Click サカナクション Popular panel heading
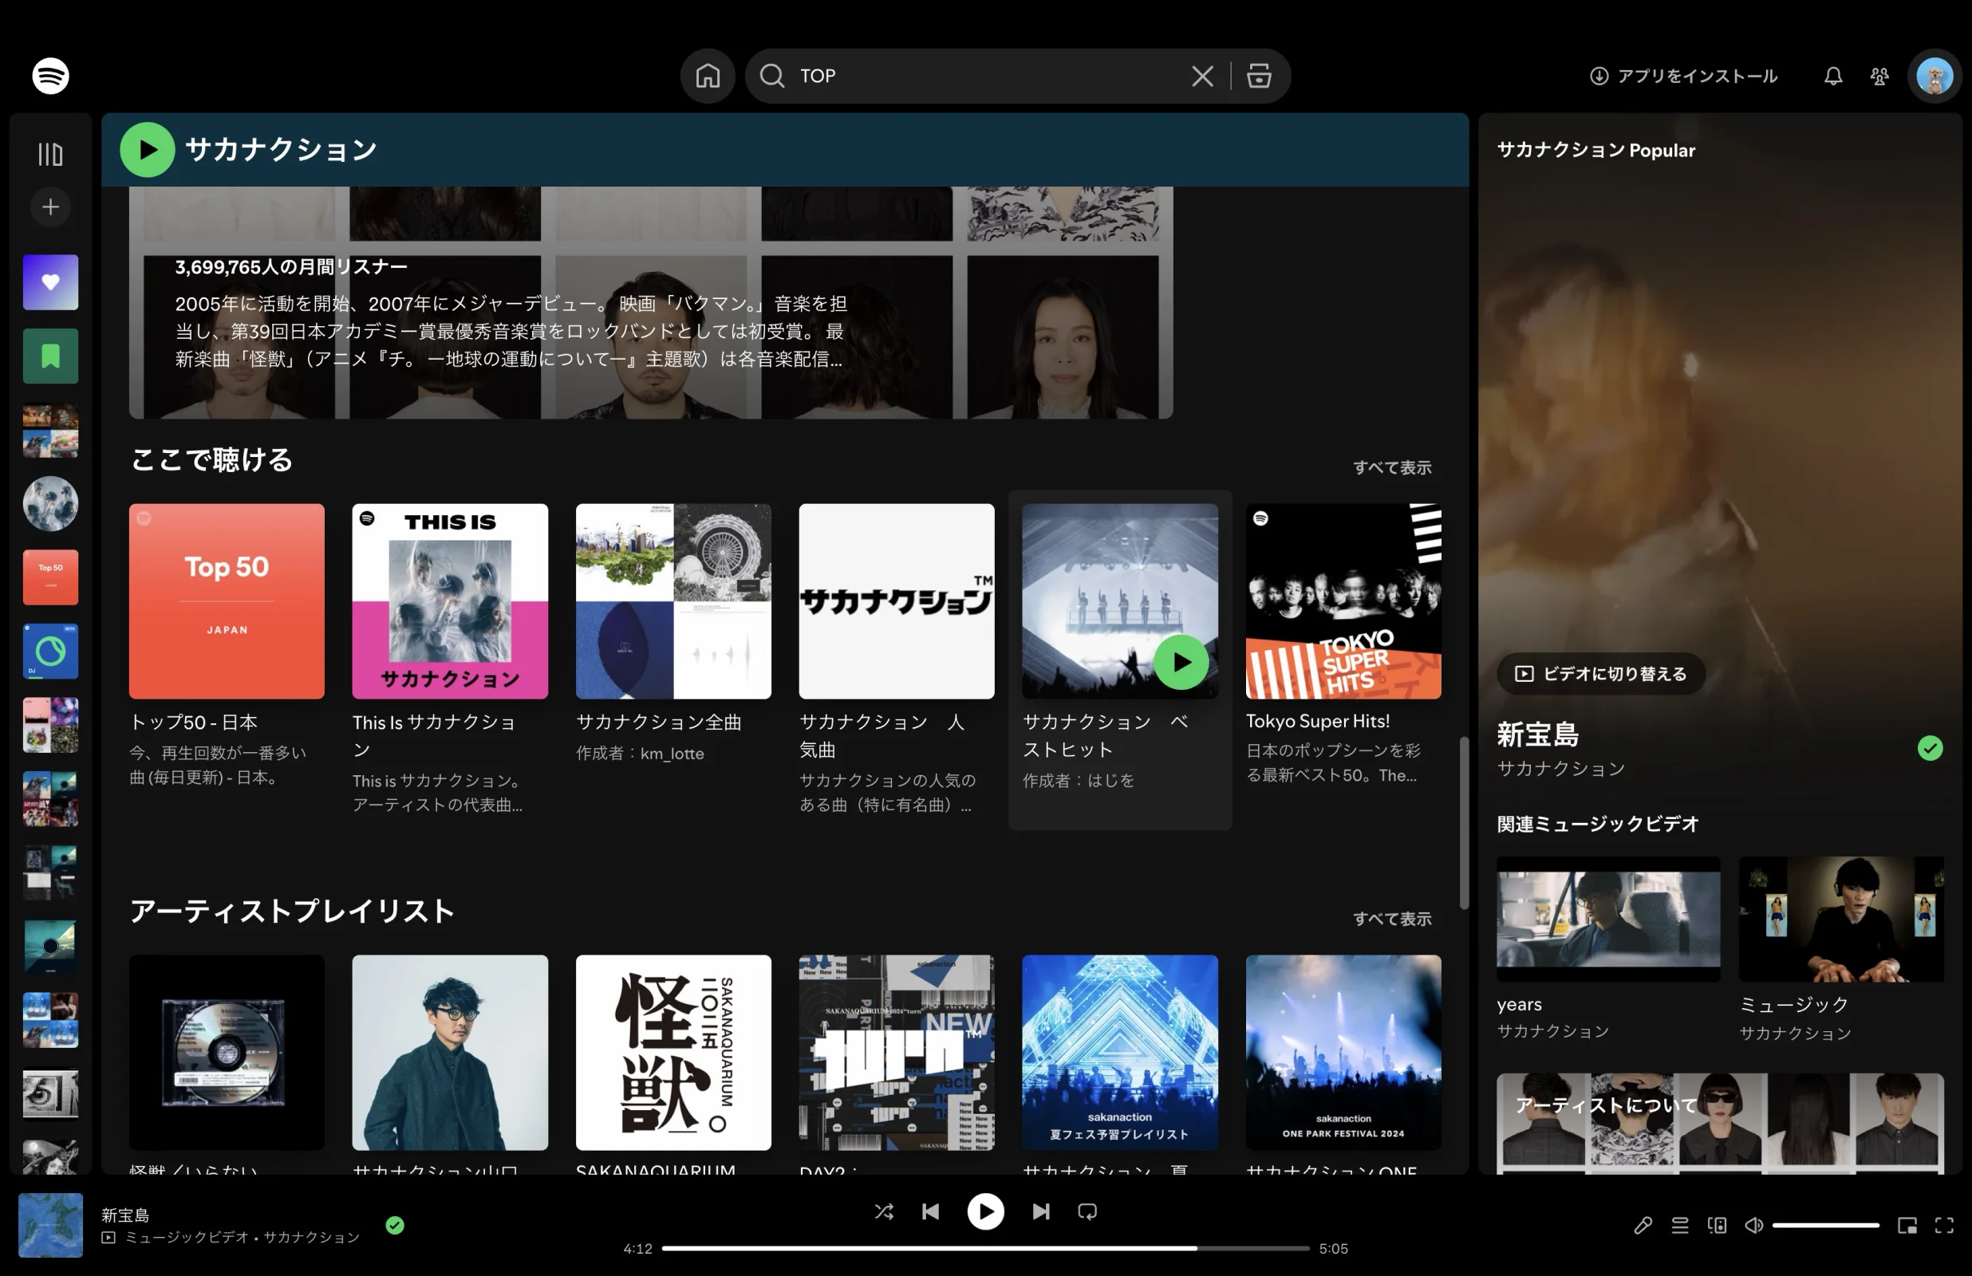Screen dimensions: 1972x1276 click(x=1595, y=150)
